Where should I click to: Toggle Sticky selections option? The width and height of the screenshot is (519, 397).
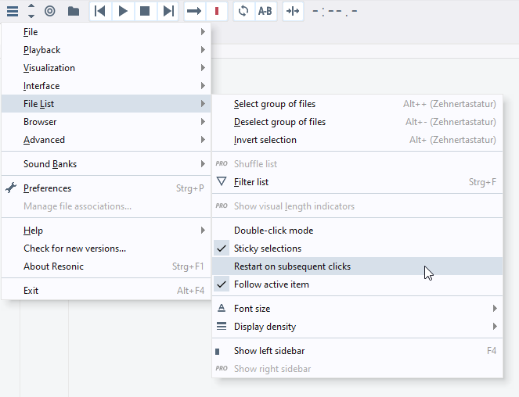click(x=268, y=249)
